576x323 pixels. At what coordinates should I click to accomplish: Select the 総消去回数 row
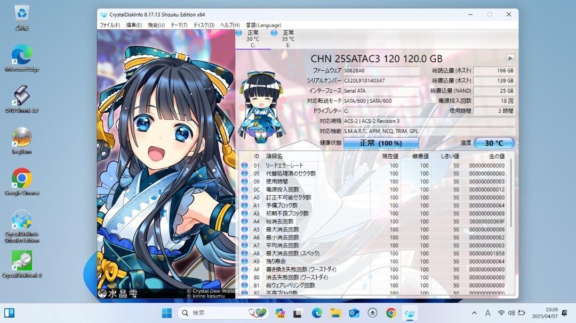pos(373,221)
